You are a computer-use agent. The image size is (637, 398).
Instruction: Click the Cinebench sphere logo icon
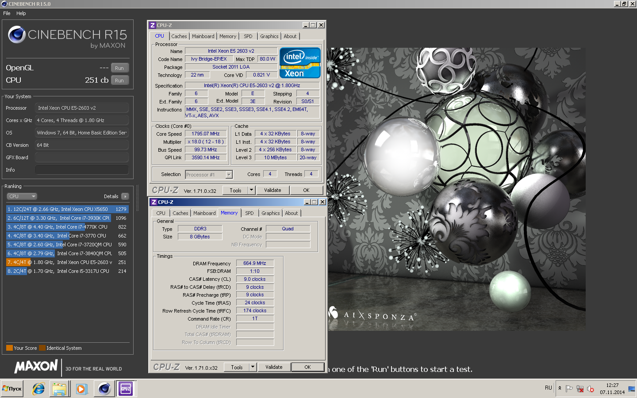[x=17, y=34]
